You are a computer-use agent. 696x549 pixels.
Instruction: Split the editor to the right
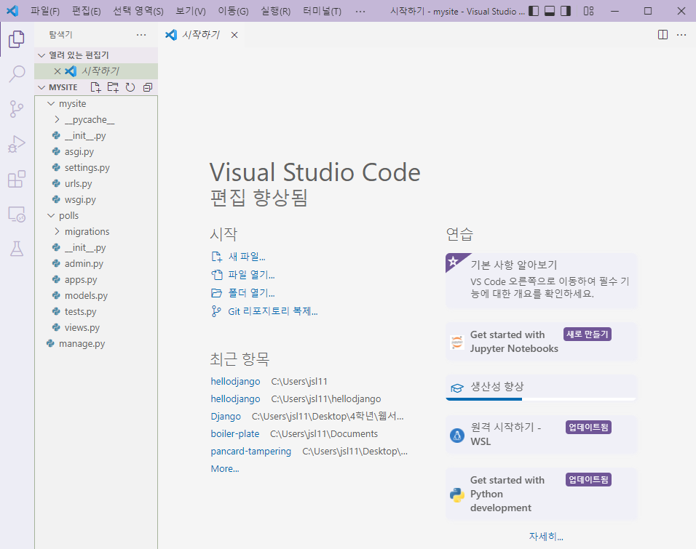(663, 35)
